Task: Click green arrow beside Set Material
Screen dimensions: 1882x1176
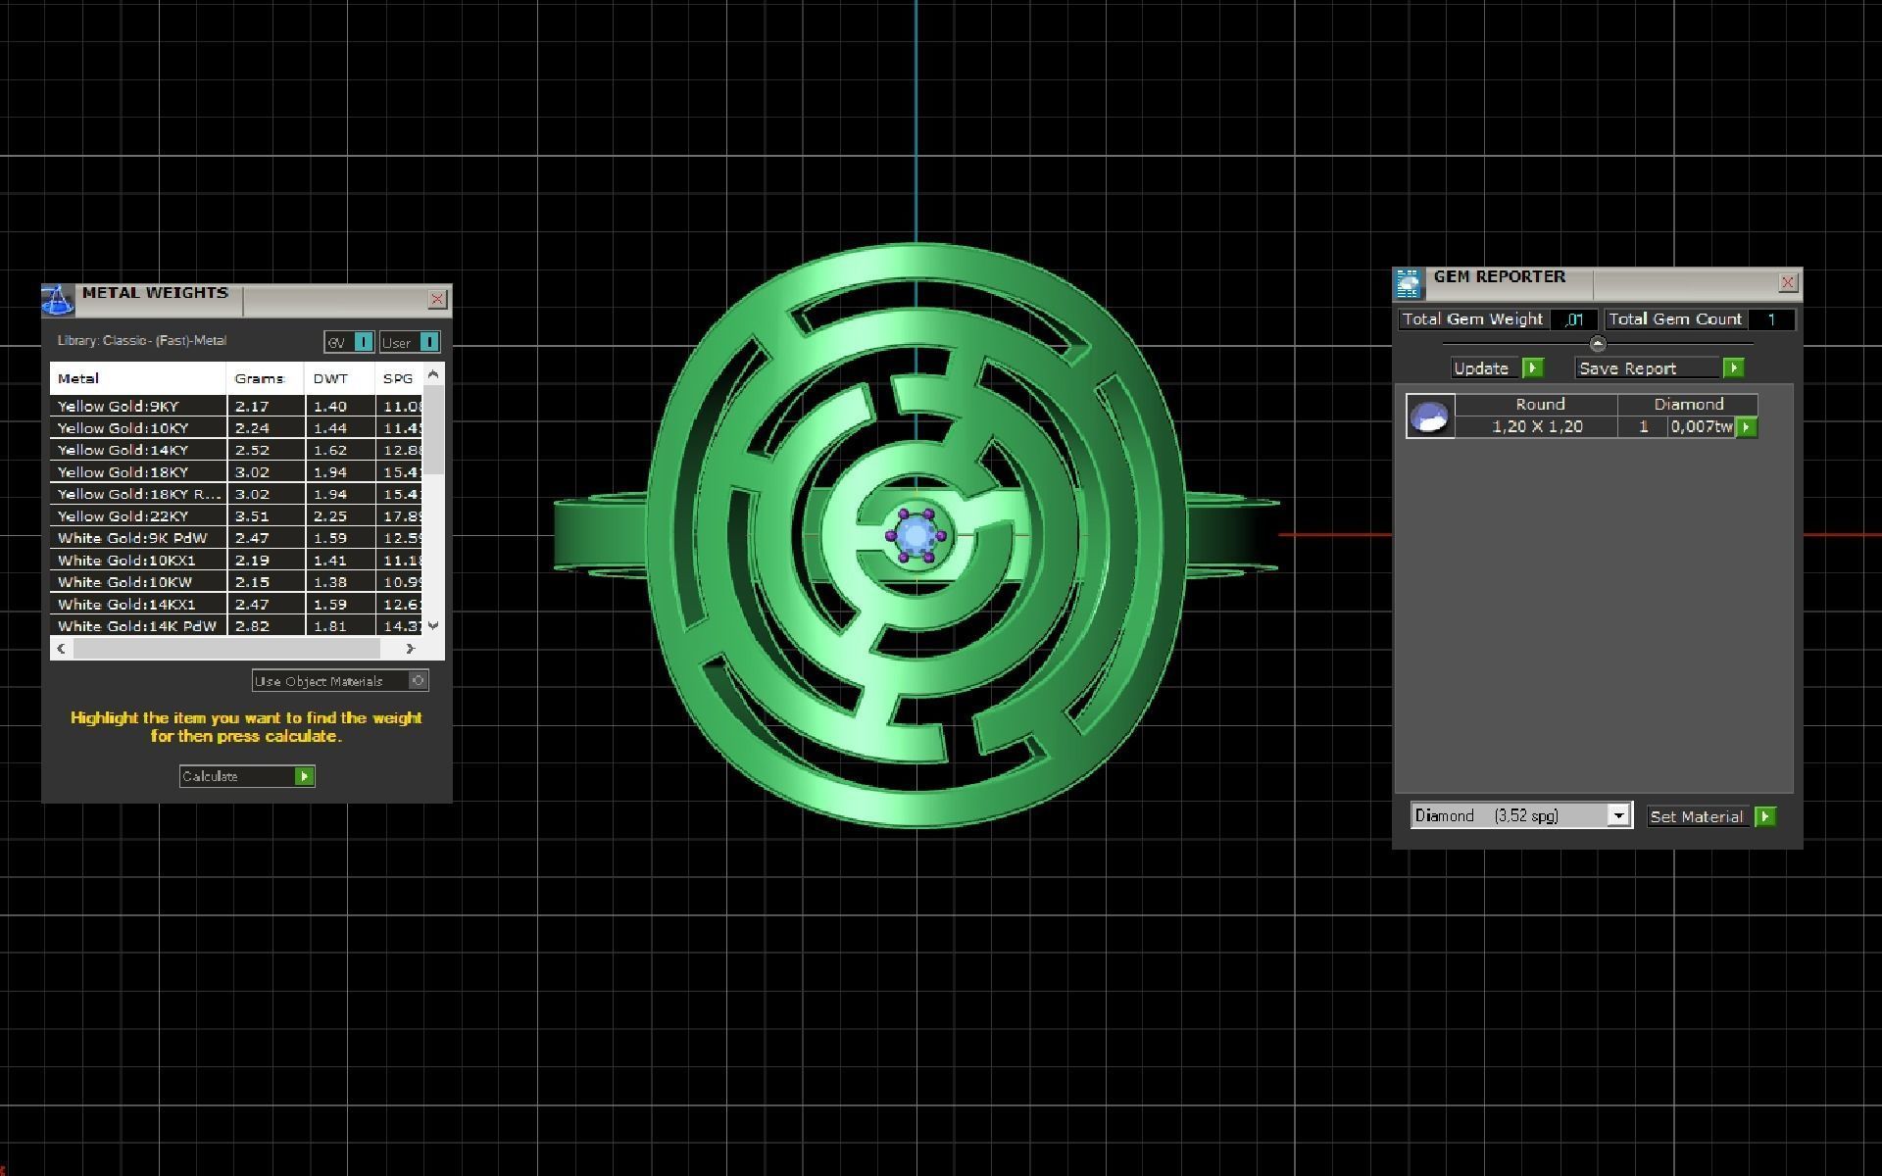Action: pos(1765,816)
